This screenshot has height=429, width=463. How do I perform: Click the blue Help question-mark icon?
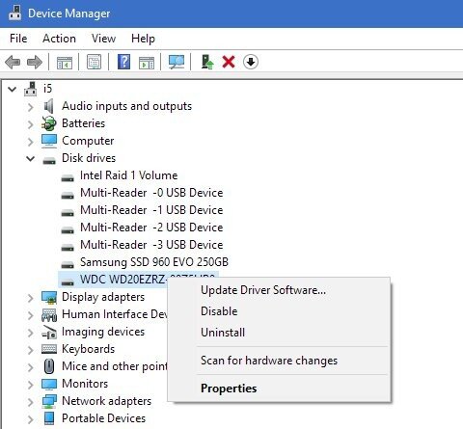(x=123, y=62)
